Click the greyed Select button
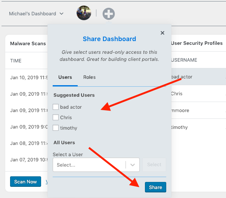Viewport: 226px width, 198px height. click(x=154, y=165)
